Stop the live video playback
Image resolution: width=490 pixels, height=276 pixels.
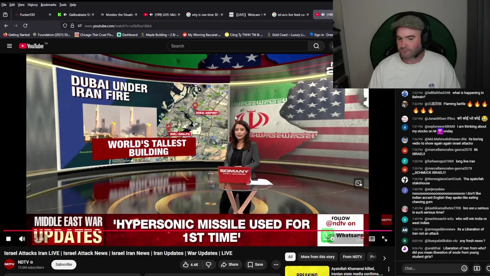(8, 239)
